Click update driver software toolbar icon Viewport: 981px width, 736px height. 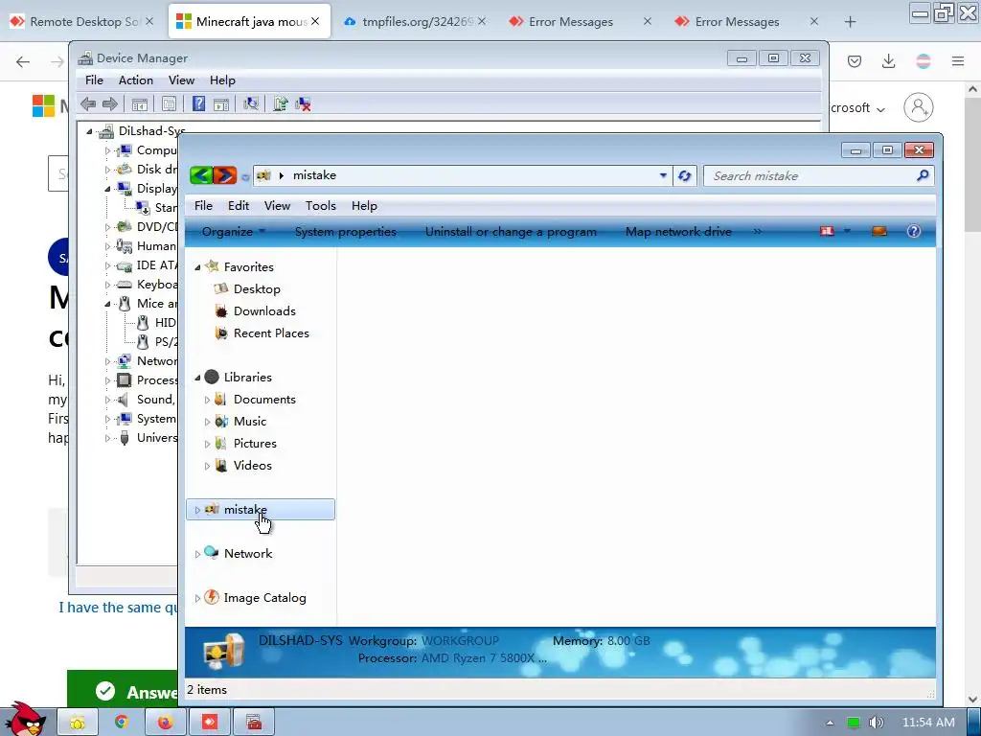point(281,103)
